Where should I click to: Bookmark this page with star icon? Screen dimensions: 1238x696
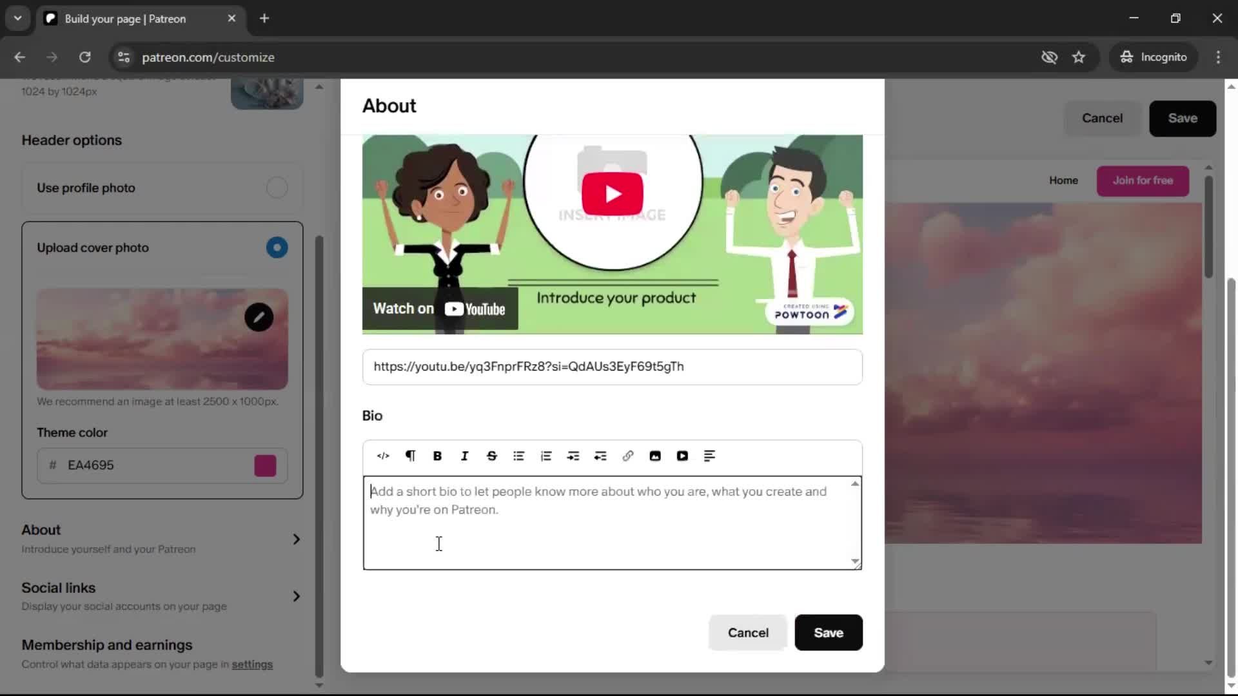[1079, 57]
